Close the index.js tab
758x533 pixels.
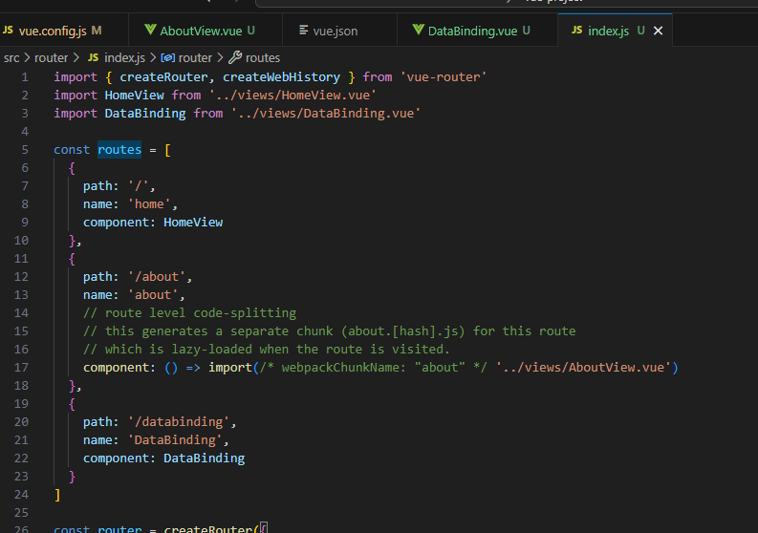658,31
